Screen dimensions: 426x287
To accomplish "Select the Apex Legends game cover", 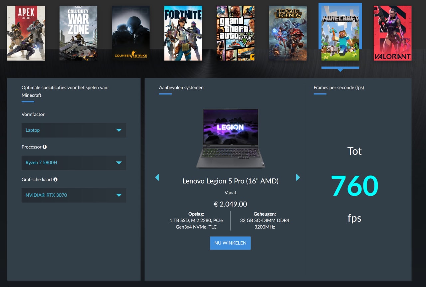I will pos(26,33).
